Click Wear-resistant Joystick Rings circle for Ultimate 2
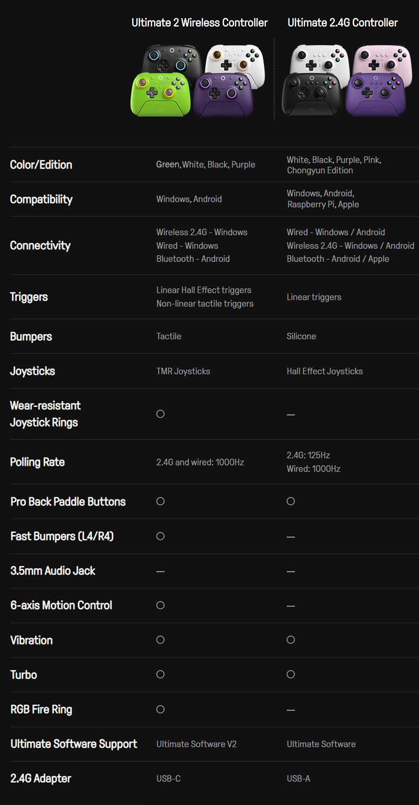Screen dimensions: 419x805 pyautogui.click(x=160, y=414)
